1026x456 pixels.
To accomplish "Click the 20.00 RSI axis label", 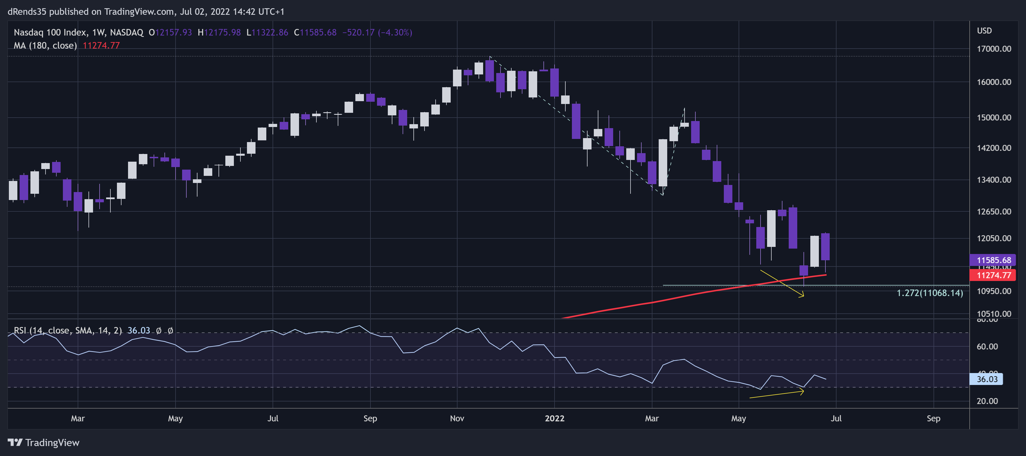I will pos(987,401).
